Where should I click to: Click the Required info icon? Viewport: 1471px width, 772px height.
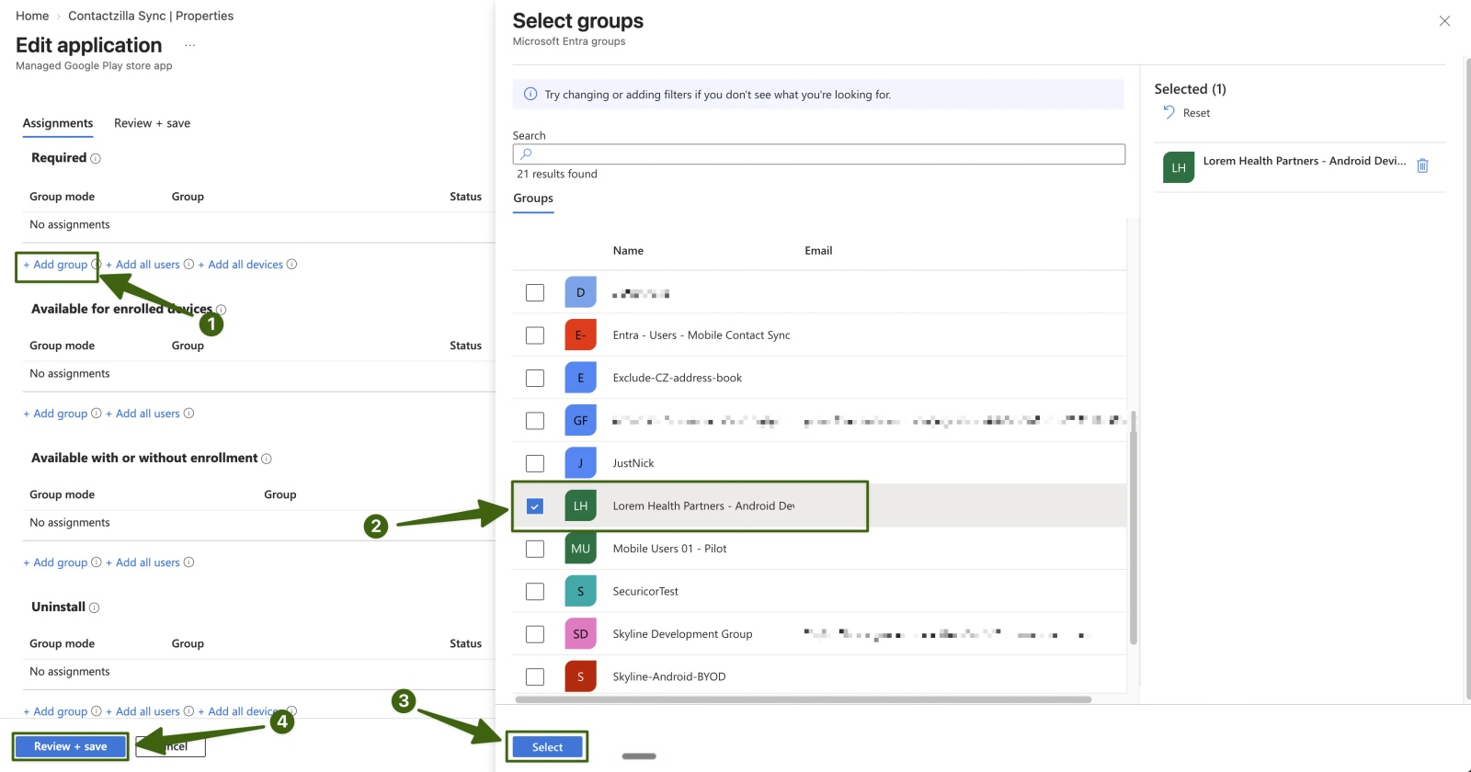(96, 159)
